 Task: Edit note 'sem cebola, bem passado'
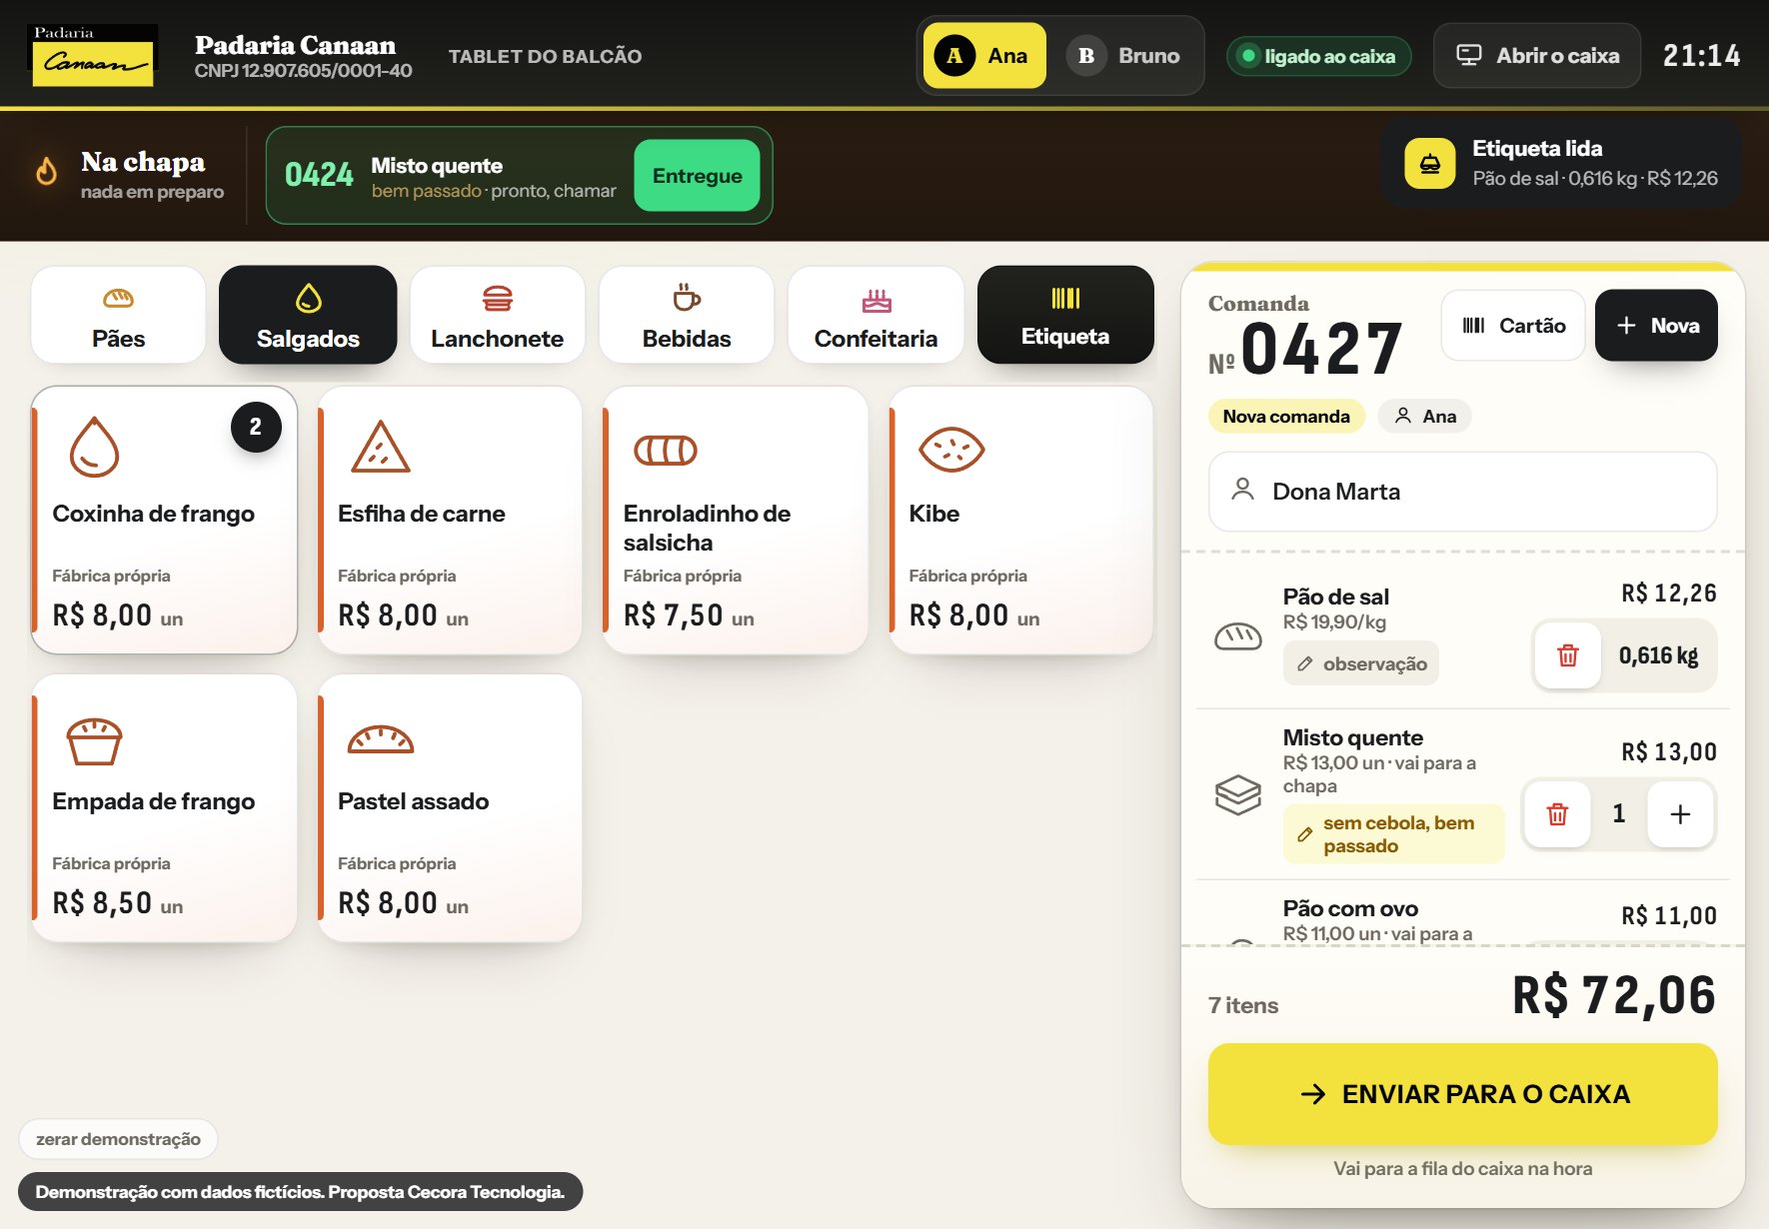click(x=1393, y=834)
